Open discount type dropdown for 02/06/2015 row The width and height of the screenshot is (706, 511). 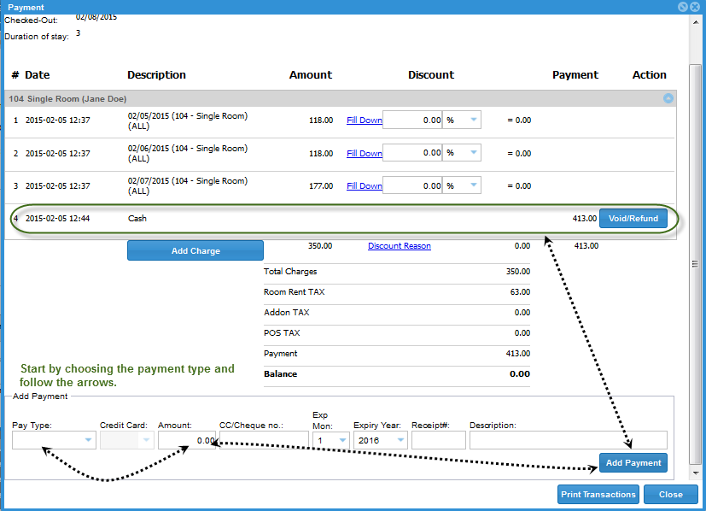coord(462,153)
